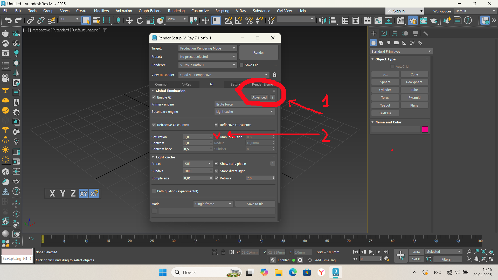Select the Cameras category icon
498x280 pixels.
coord(397,43)
